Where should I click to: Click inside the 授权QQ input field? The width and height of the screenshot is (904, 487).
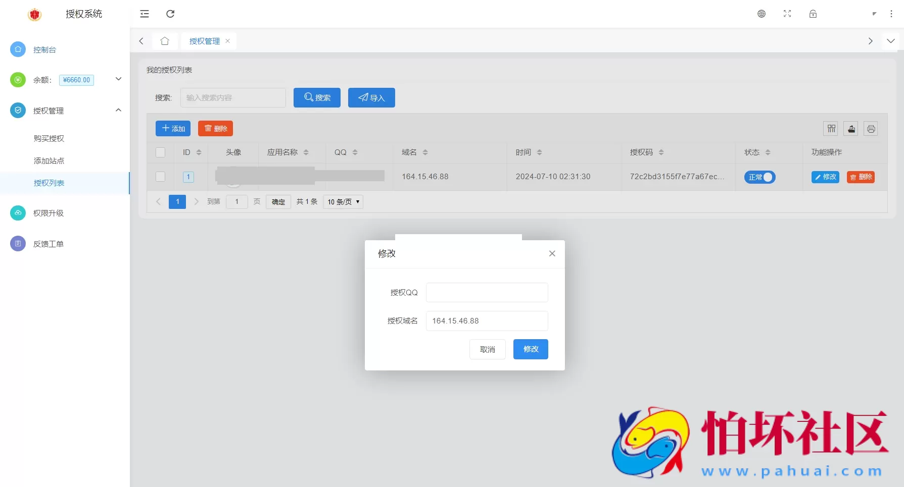[x=486, y=292]
